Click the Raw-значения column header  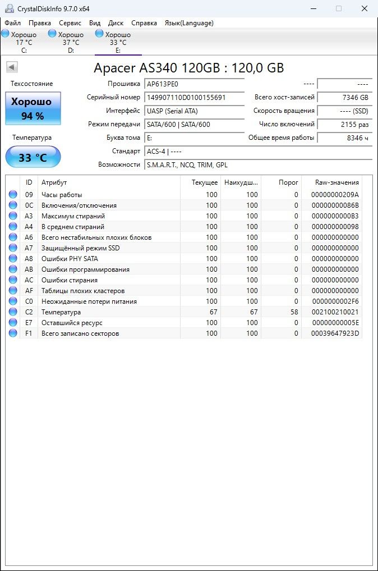pos(331,182)
